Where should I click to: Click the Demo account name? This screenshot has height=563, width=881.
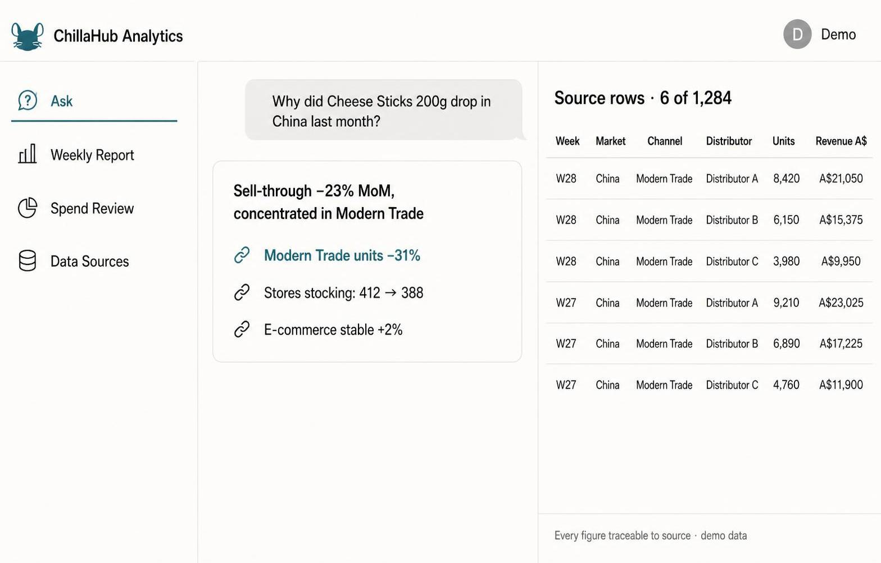[838, 34]
